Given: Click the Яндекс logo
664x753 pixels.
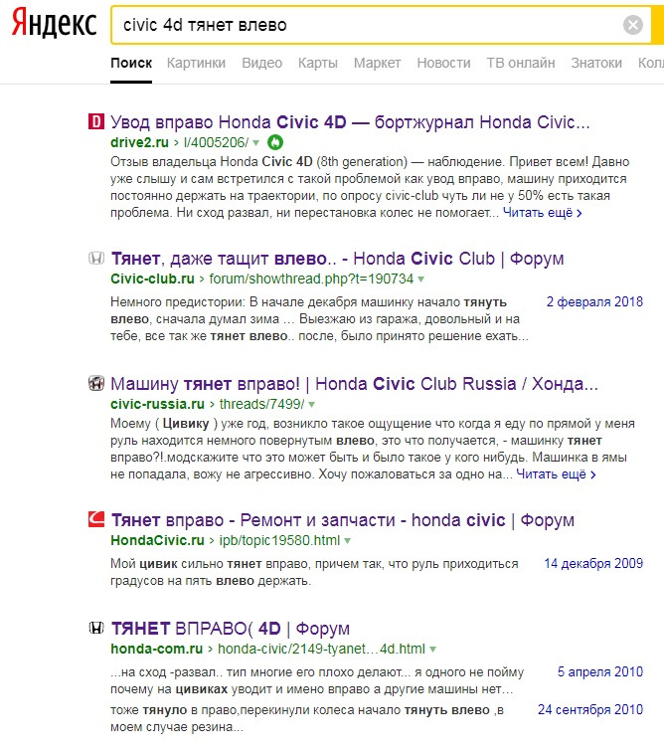Looking at the screenshot, I should 55,24.
